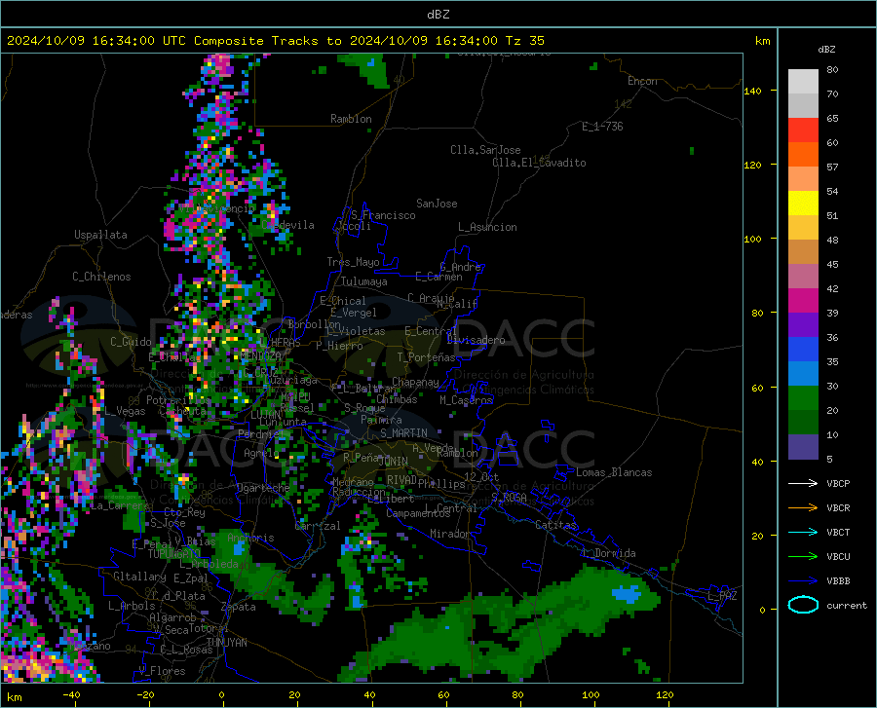Click the green VBCU arrow icon
The image size is (877, 708).
[x=803, y=557]
